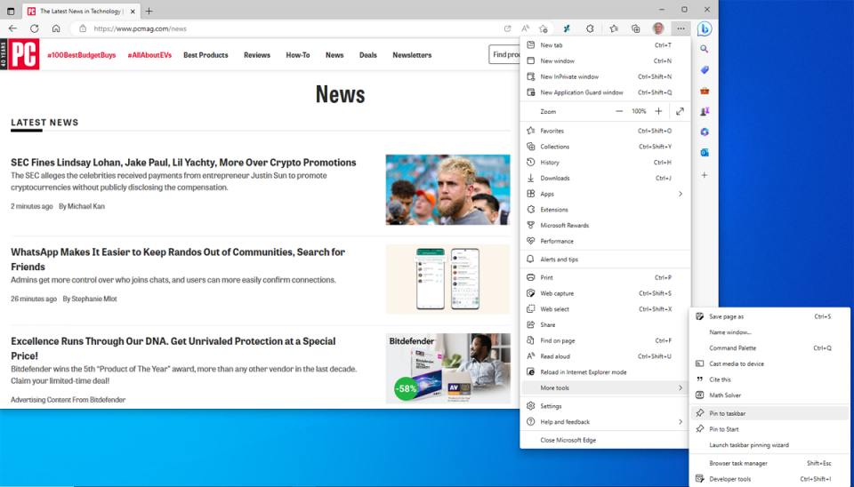The image size is (854, 487).
Task: Open sidebar Search magnifier icon
Action: tap(705, 49)
